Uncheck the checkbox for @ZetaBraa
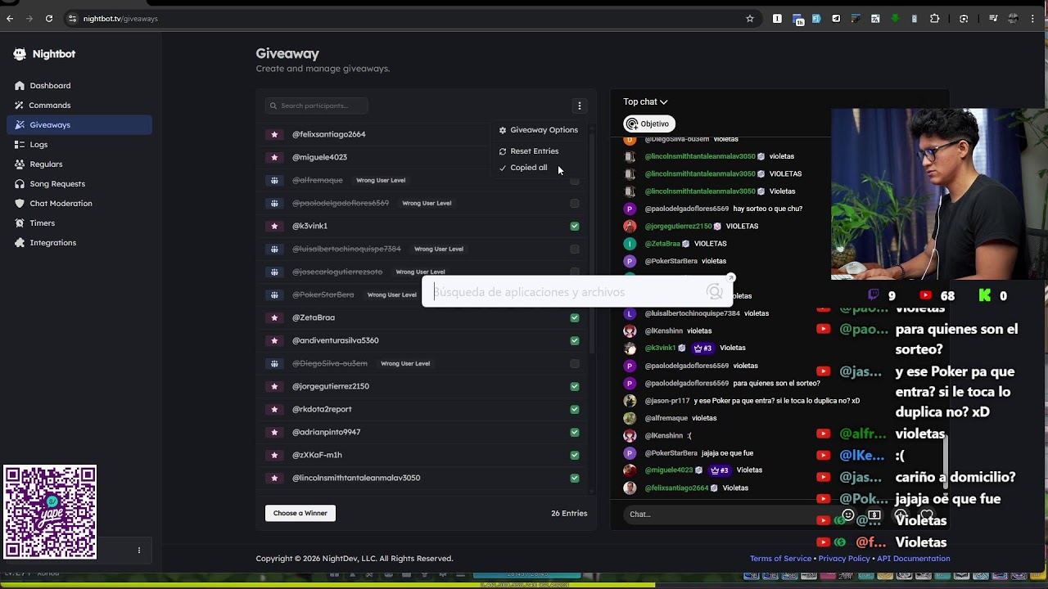This screenshot has height=589, width=1048. (575, 317)
